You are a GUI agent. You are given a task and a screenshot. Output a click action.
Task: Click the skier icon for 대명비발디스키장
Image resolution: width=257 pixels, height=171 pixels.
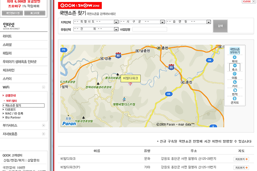[124, 99]
